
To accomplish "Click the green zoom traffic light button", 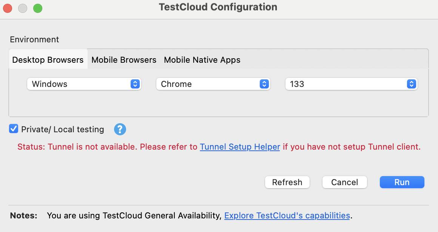I will 37,7.
